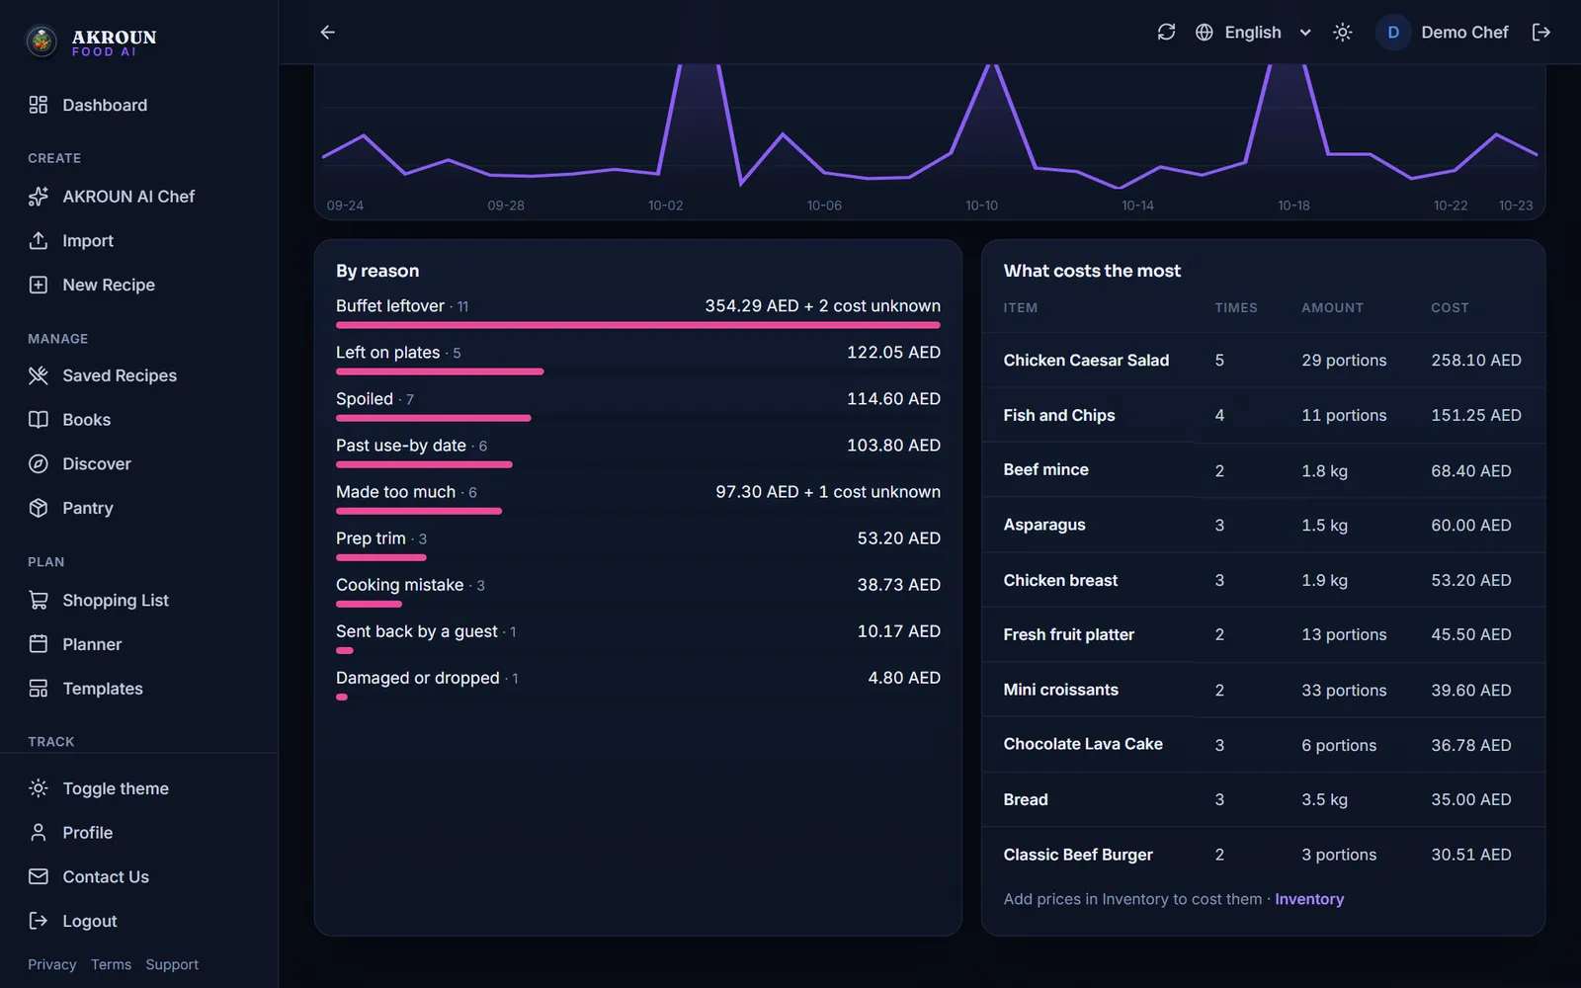Expand the language chevron arrow

pyautogui.click(x=1305, y=33)
